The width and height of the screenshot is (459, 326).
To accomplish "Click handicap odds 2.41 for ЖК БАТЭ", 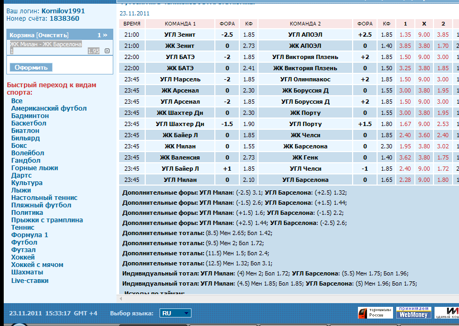I will [248, 68].
